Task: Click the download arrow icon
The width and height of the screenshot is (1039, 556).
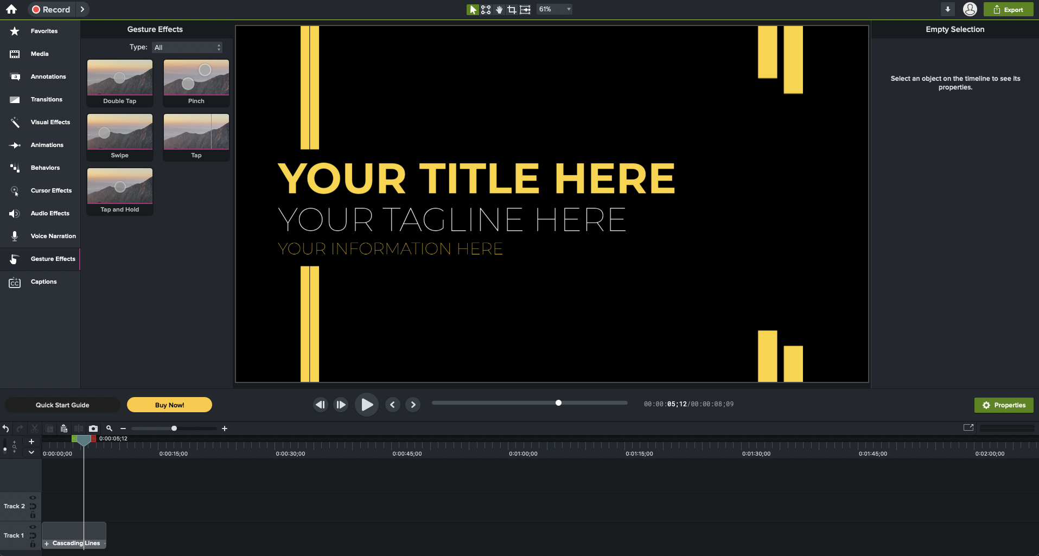Action: pos(948,9)
